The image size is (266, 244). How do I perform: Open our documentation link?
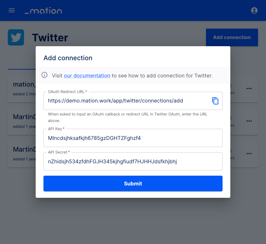coord(87,75)
